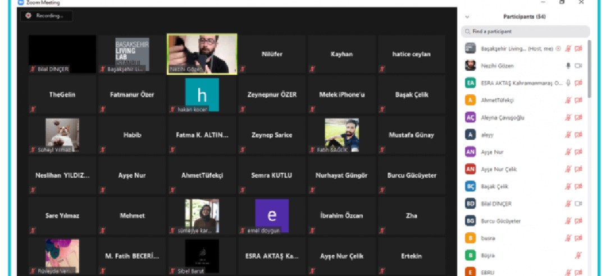Click the participants list vertical scrollbar
The image size is (611, 276).
pyautogui.click(x=589, y=67)
